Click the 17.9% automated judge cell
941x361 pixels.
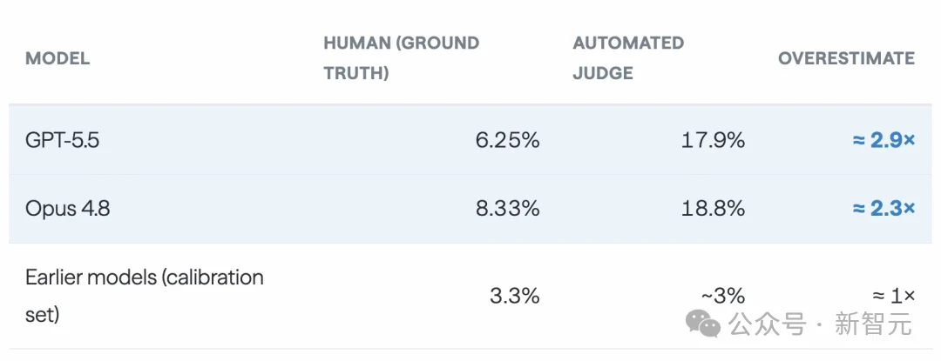(x=713, y=140)
